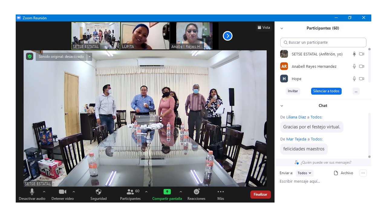
Task: Click the person icon near message visibility link
Action: click(297, 162)
